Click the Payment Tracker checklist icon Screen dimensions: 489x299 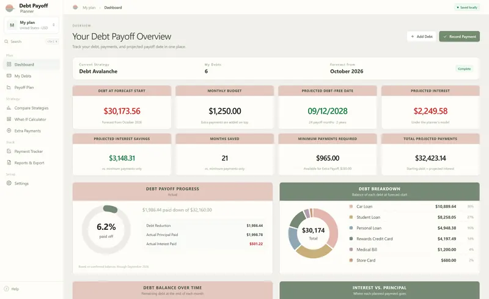9,151
